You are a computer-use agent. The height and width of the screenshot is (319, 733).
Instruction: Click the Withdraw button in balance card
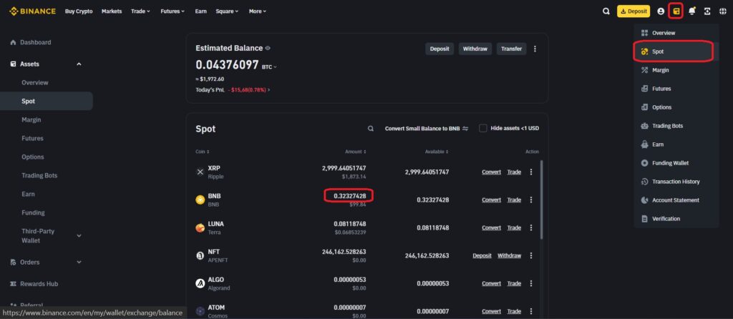(475, 49)
